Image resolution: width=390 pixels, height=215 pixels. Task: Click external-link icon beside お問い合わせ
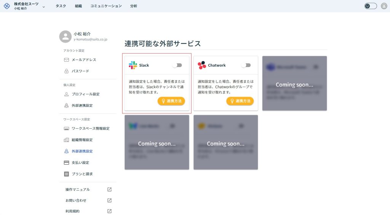(109, 200)
